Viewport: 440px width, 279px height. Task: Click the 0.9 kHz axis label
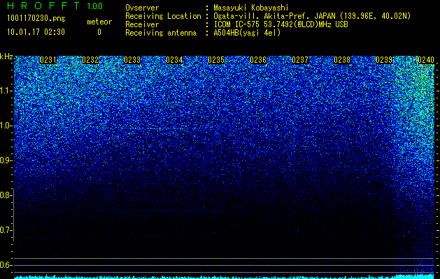pyautogui.click(x=6, y=160)
